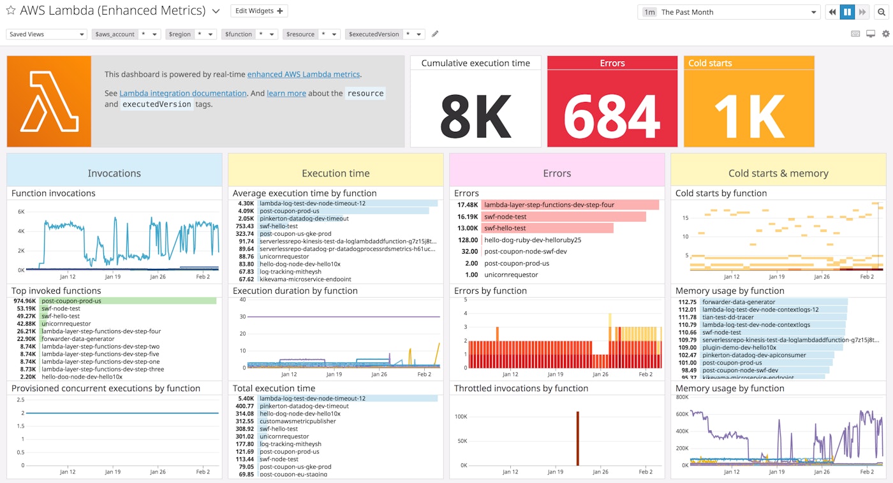Click the orange Cold starts 1K widget
Viewport: 893px width, 483px height.
749,101
